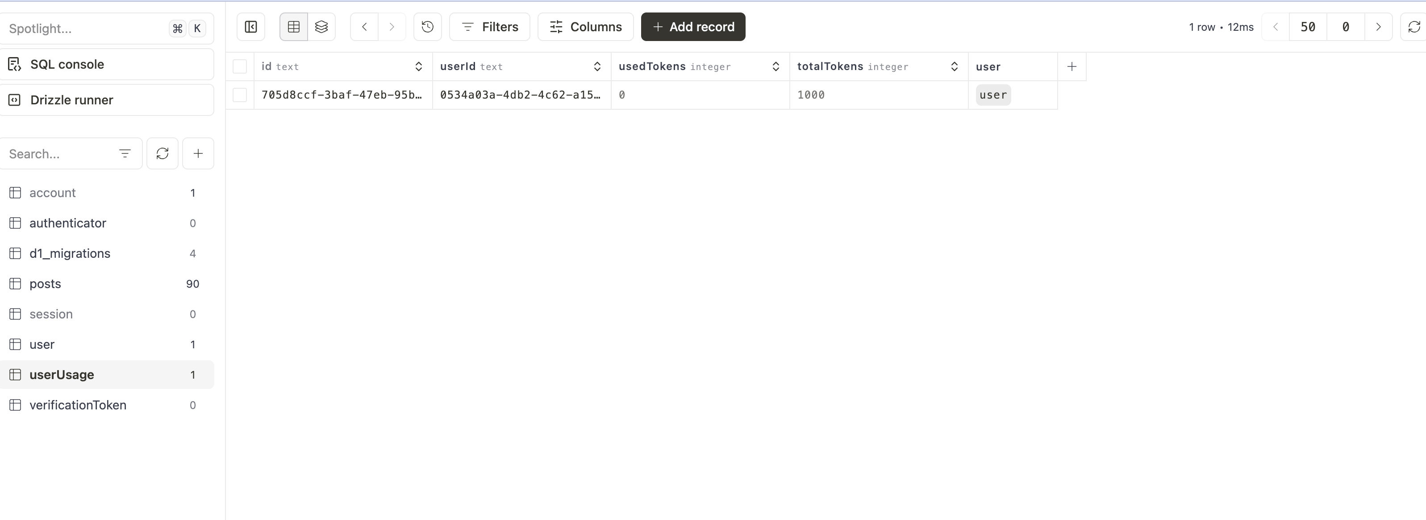1426x520 pixels.
Task: Open the Filters button
Action: [x=489, y=27]
